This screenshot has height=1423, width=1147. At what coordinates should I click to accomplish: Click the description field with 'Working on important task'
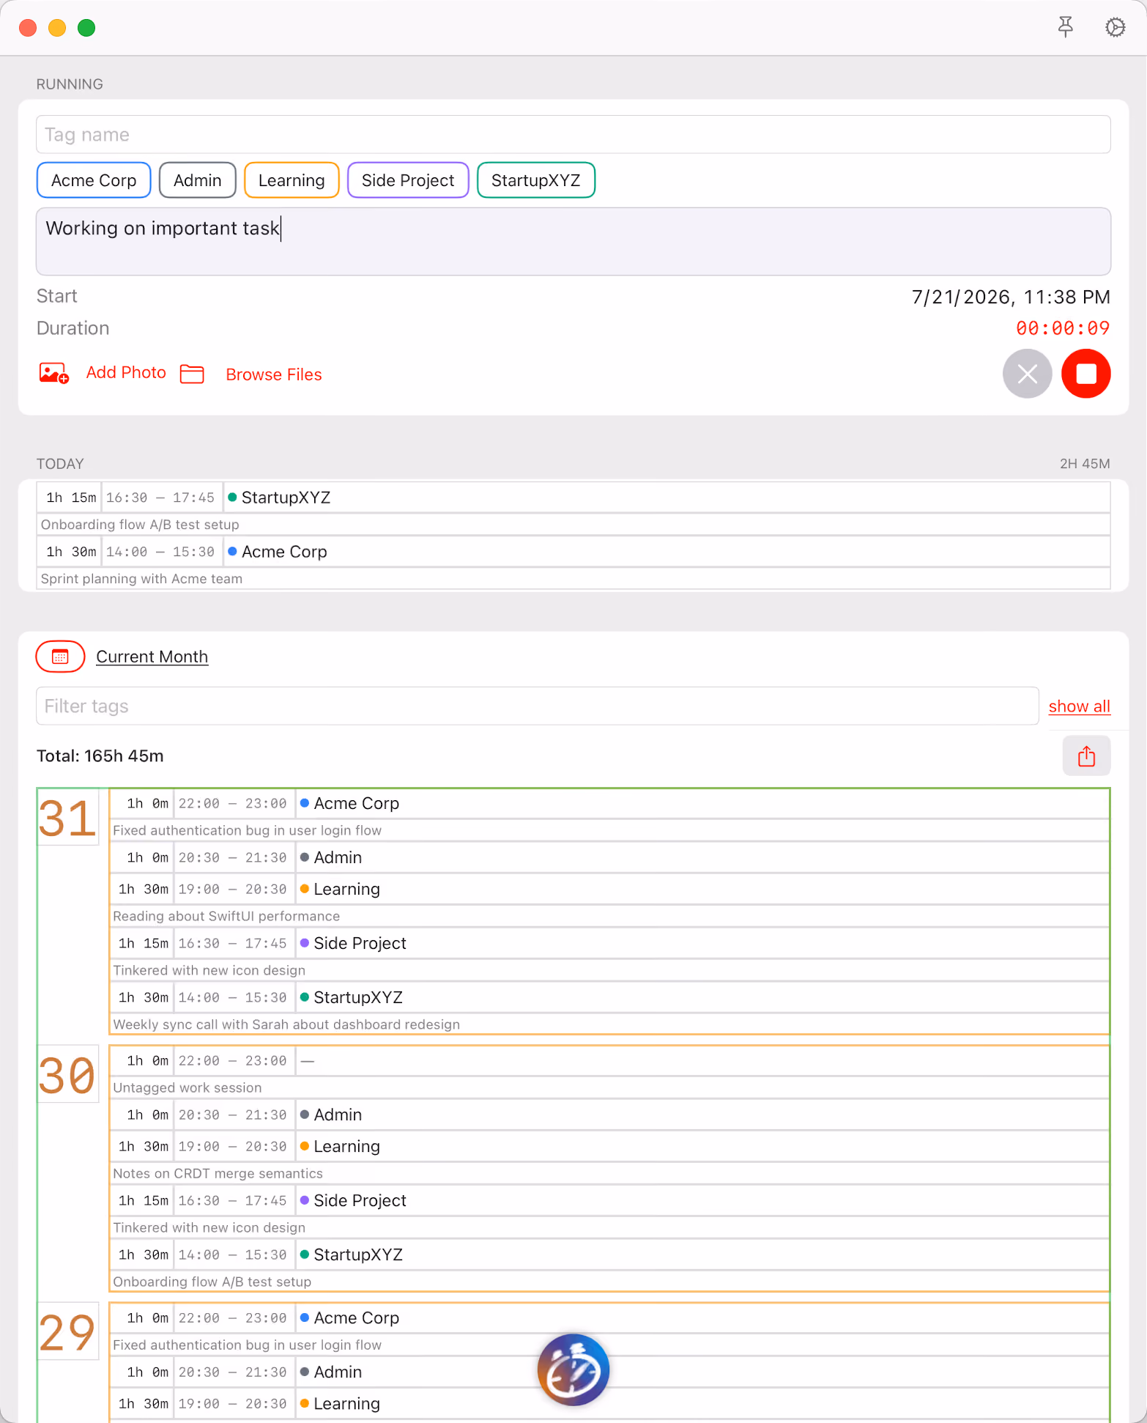click(573, 242)
